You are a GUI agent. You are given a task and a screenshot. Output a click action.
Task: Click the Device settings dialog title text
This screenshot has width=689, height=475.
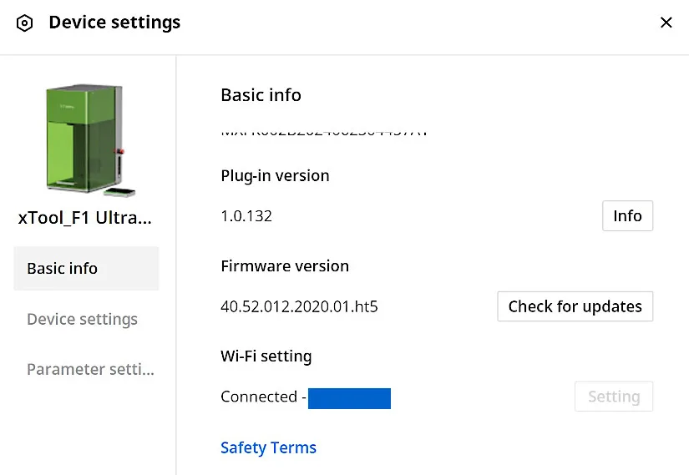[114, 23]
